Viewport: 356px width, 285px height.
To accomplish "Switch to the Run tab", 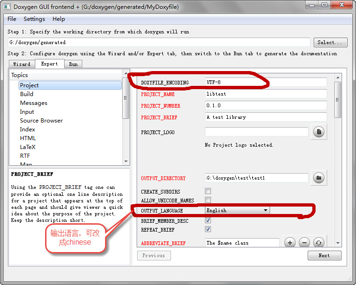I will tap(73, 64).
